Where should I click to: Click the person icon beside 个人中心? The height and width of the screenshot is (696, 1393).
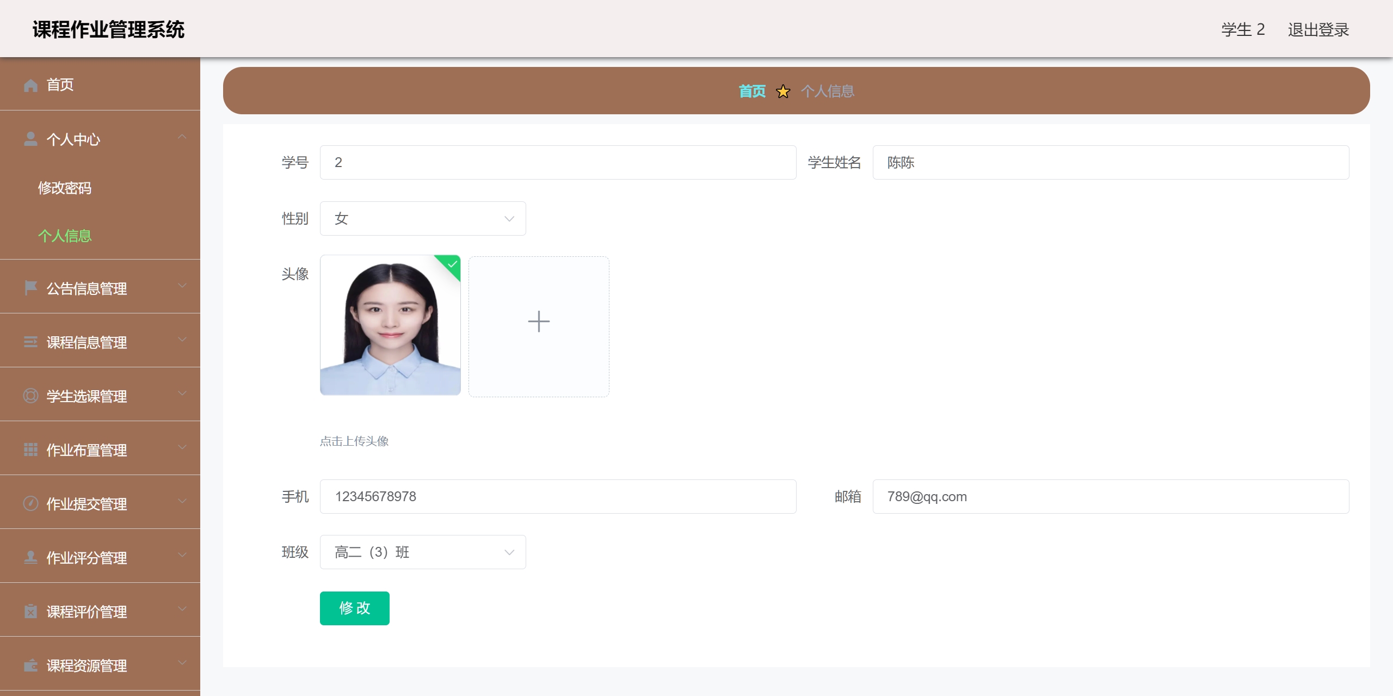30,139
